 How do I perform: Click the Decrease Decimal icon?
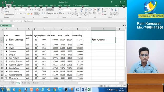pyautogui.click(x=70, y=14)
